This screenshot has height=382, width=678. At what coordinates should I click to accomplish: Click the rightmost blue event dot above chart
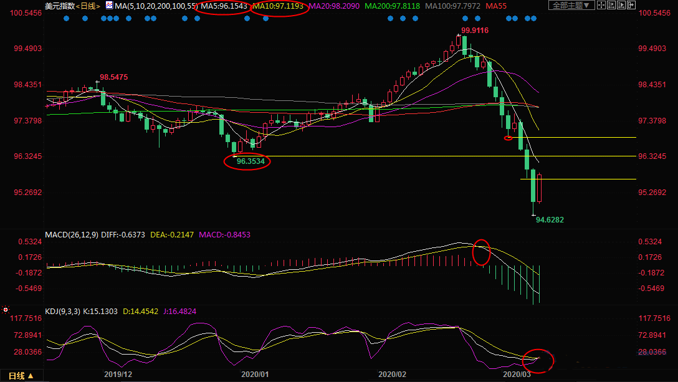point(534,18)
